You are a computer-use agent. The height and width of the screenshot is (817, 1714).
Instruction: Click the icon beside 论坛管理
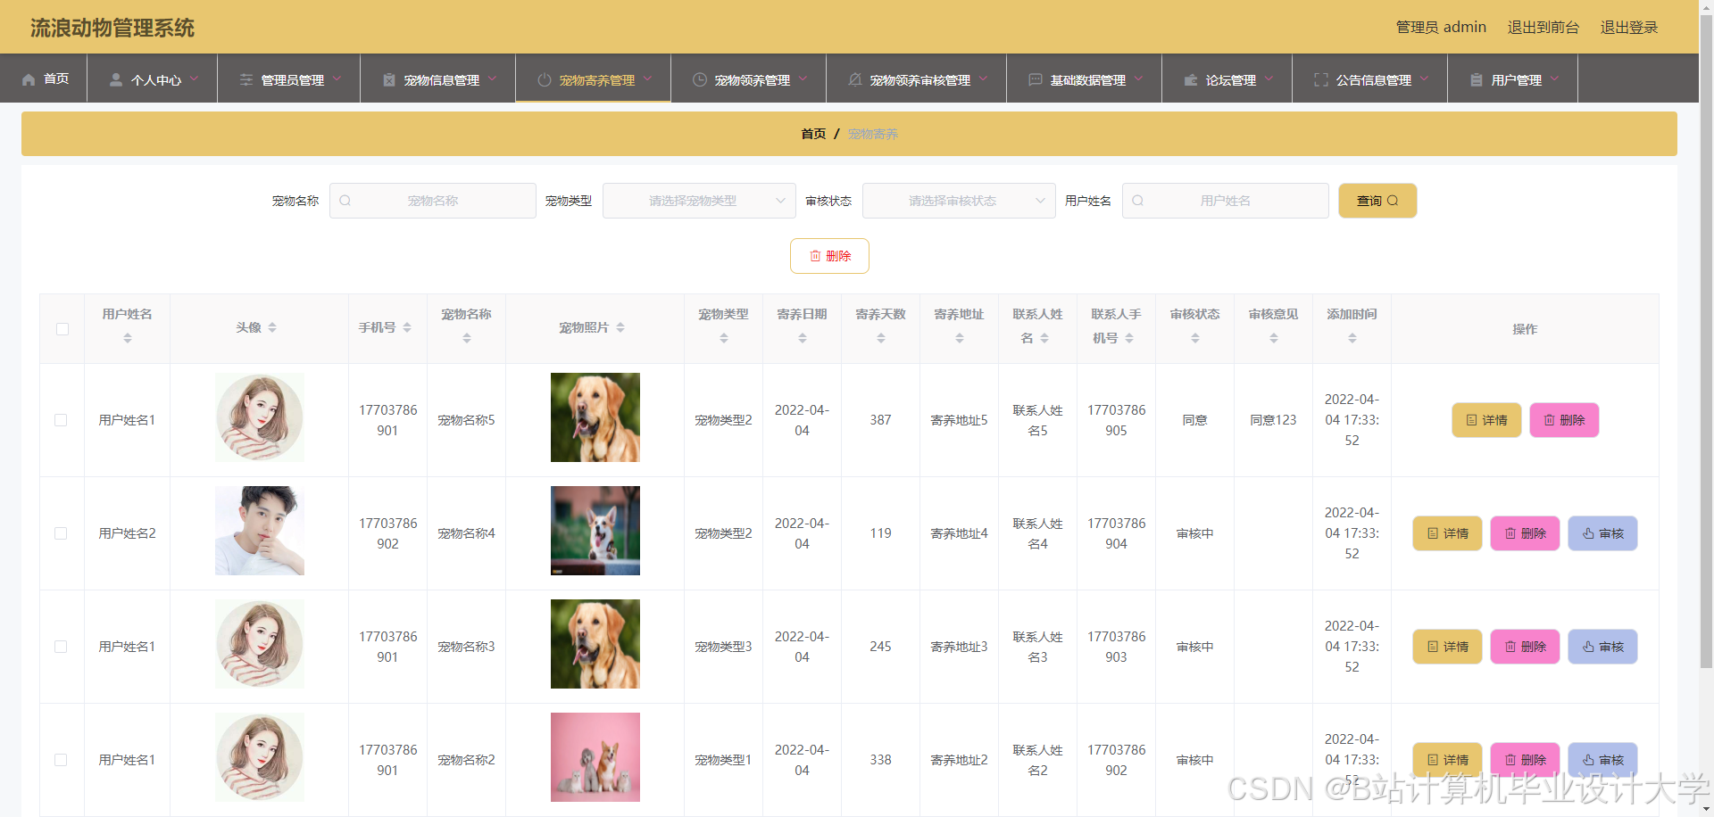click(x=1191, y=79)
